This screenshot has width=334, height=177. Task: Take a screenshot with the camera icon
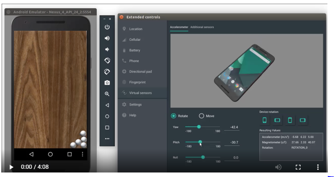107,83
